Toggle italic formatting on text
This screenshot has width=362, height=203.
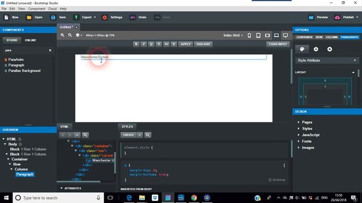144,44
